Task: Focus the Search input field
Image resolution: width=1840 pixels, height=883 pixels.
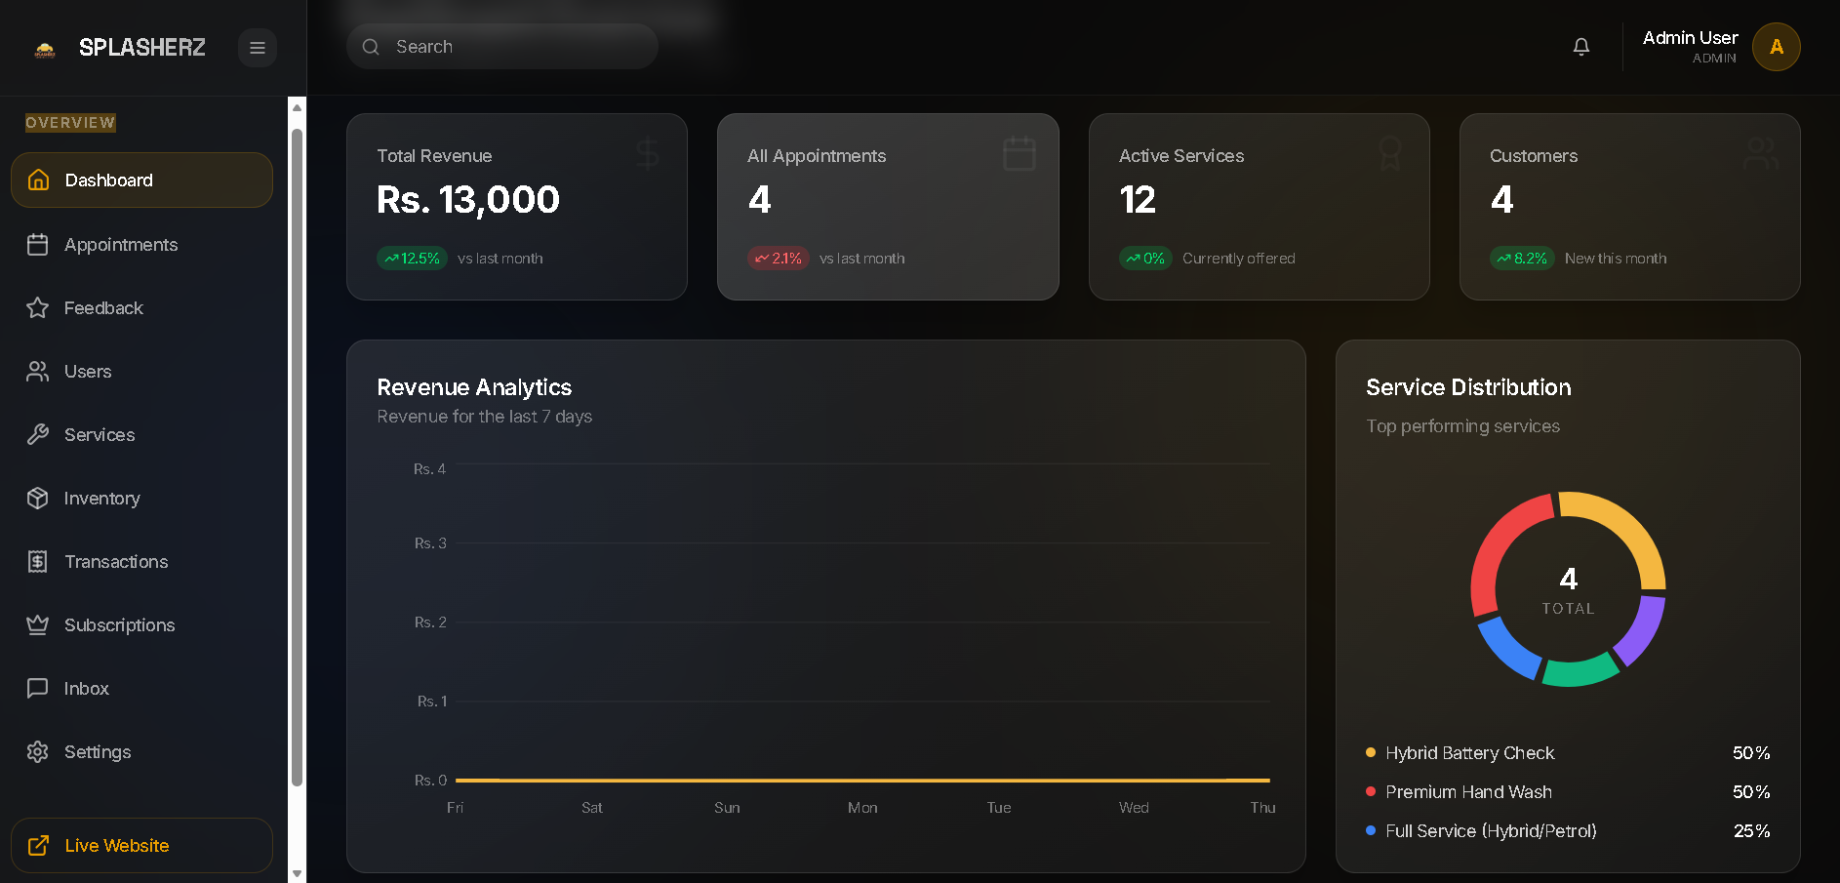Action: click(502, 47)
